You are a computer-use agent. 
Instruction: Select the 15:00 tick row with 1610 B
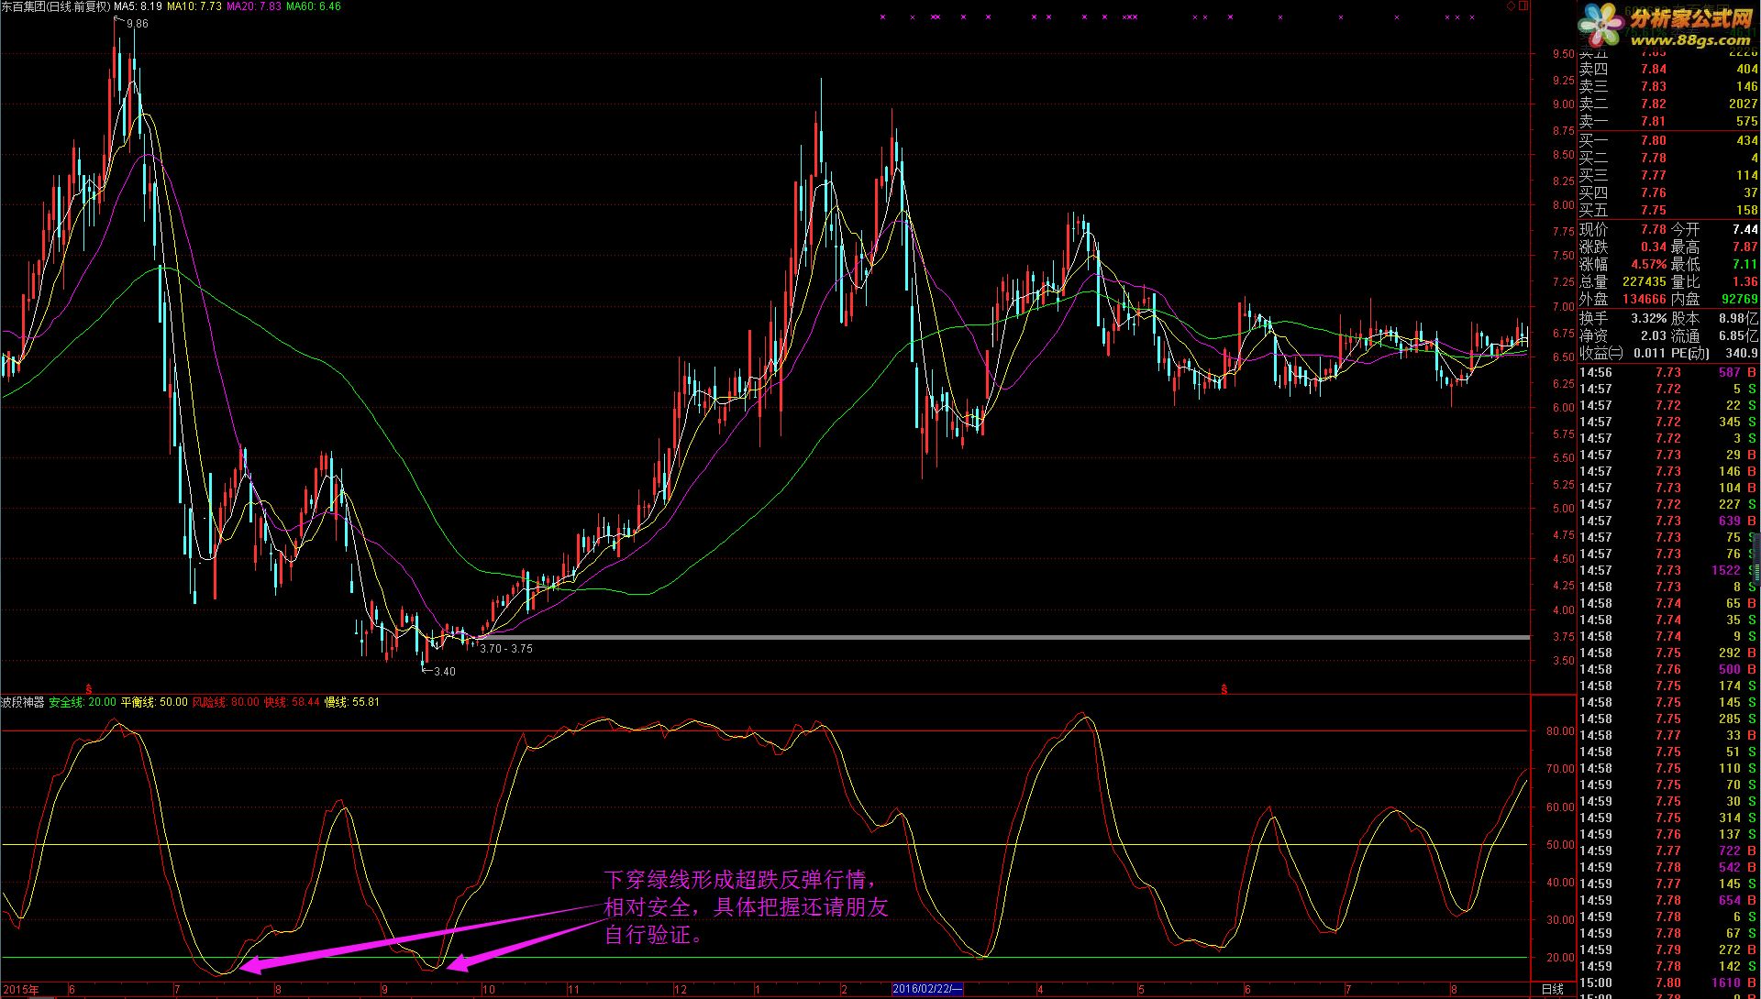(x=1668, y=983)
